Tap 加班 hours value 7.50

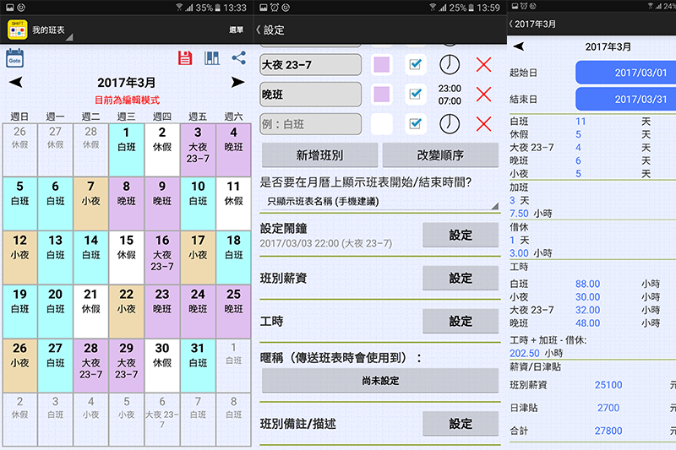click(x=519, y=214)
